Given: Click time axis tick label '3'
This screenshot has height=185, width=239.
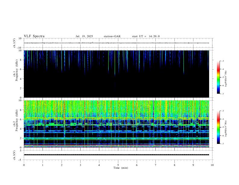Looking at the screenshot, I should tap(80, 165).
